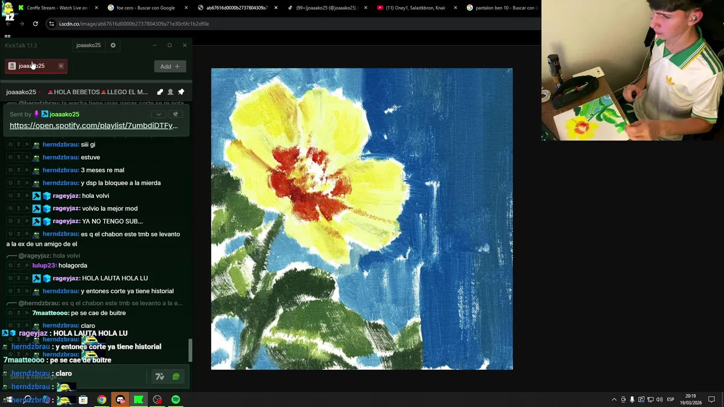Expand the pinned message with chevron
Screen dimensions: 724x407
click(159, 114)
